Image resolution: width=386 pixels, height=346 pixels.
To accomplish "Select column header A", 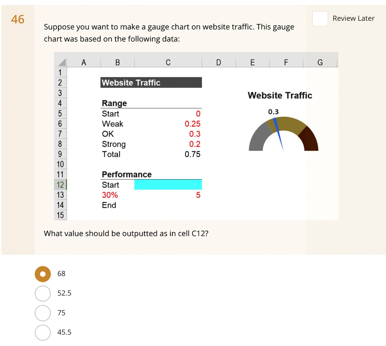I will point(84,62).
